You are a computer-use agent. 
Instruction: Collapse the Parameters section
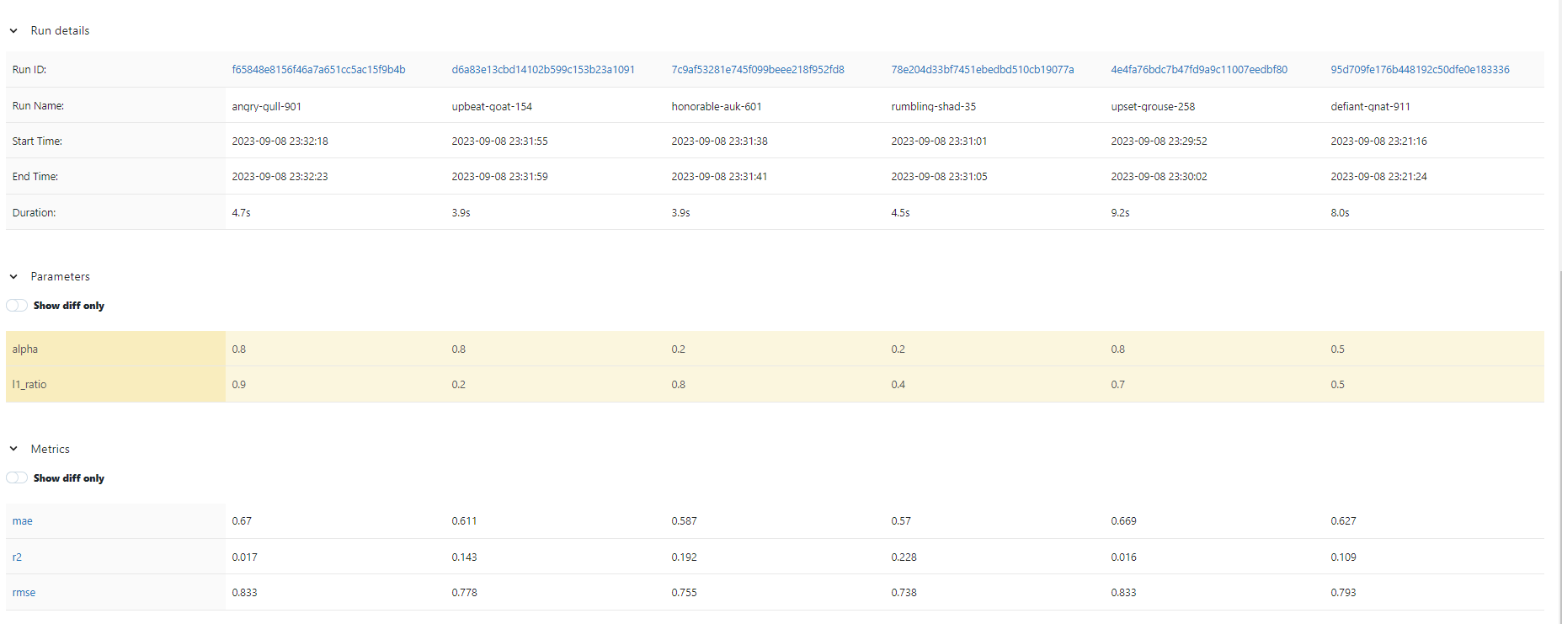13,276
